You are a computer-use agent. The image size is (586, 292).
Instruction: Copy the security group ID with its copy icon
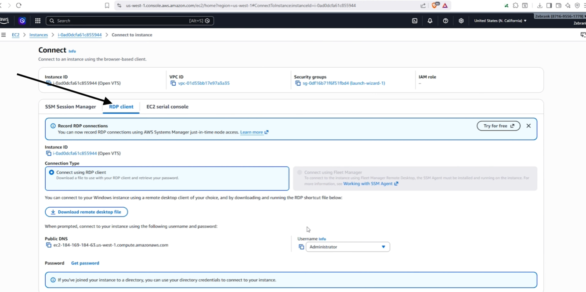point(298,83)
